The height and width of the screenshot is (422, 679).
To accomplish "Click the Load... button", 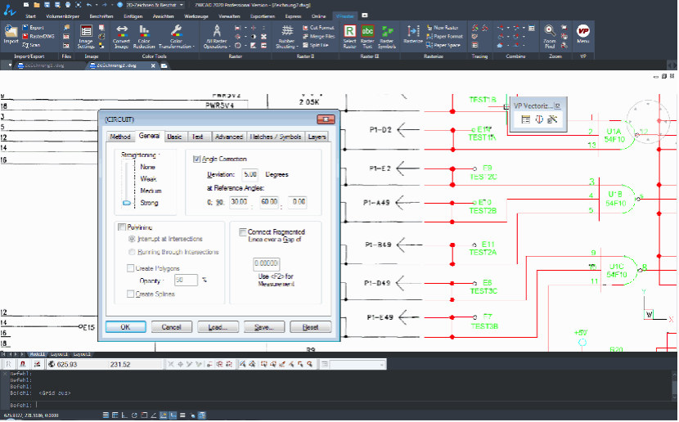I will tap(218, 327).
